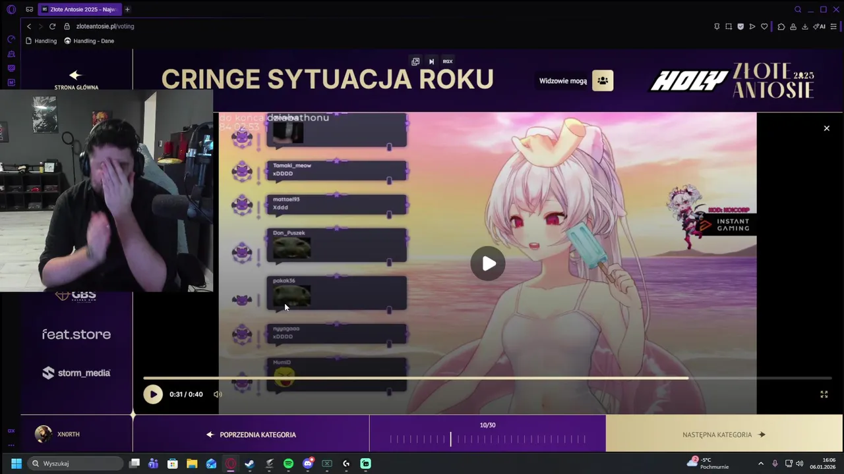
Task: Open the Windows Start menu
Action: pyautogui.click(x=16, y=463)
